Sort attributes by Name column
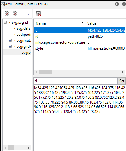The image size is (126, 151). tap(60, 23)
